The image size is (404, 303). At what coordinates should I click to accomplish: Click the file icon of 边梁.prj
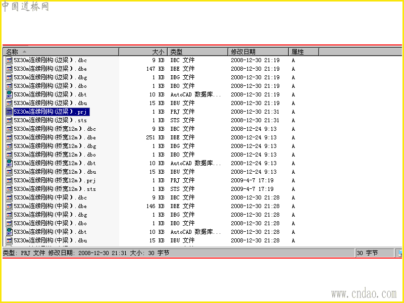point(9,112)
